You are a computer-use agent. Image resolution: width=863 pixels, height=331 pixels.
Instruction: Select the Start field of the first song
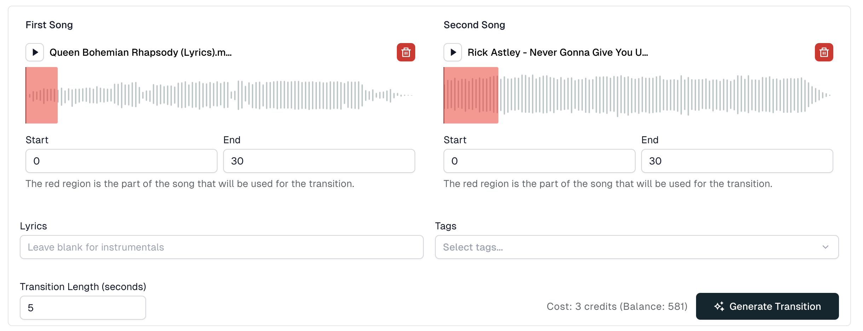coord(121,161)
